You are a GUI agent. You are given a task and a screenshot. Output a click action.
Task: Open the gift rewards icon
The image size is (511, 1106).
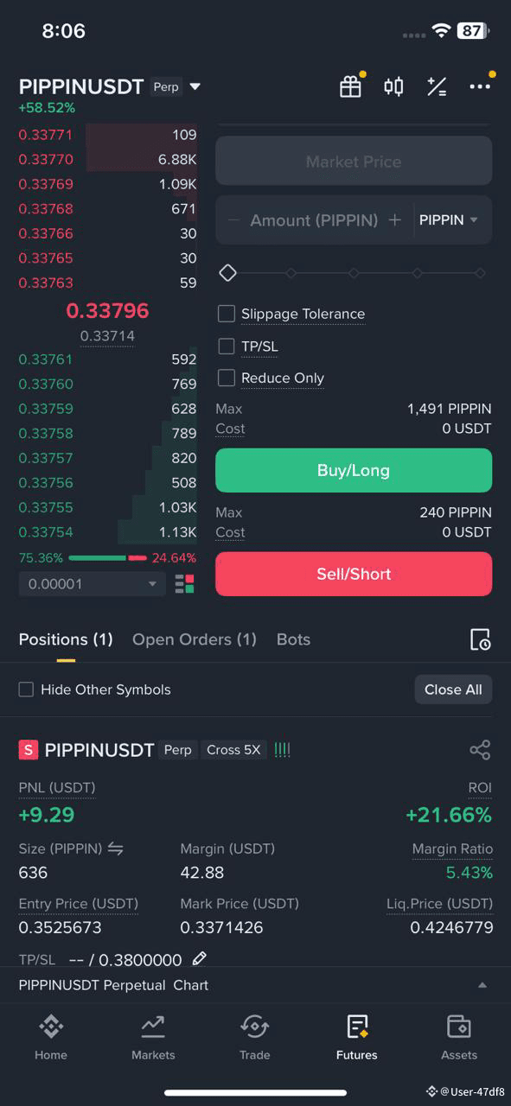point(350,86)
